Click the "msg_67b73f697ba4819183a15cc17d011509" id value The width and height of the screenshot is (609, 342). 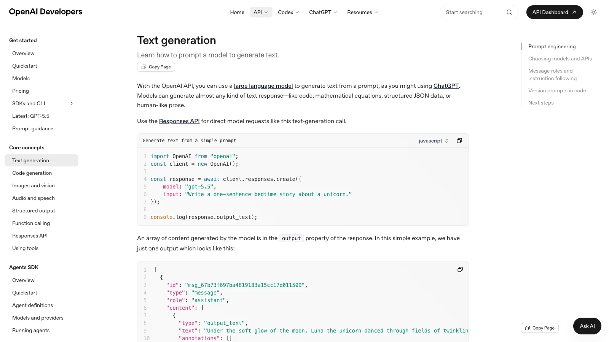click(245, 285)
